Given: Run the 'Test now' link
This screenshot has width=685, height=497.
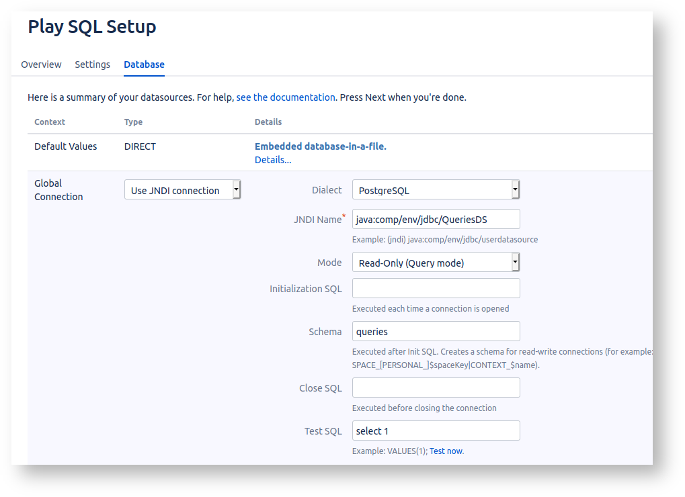Looking at the screenshot, I should tap(446, 451).
